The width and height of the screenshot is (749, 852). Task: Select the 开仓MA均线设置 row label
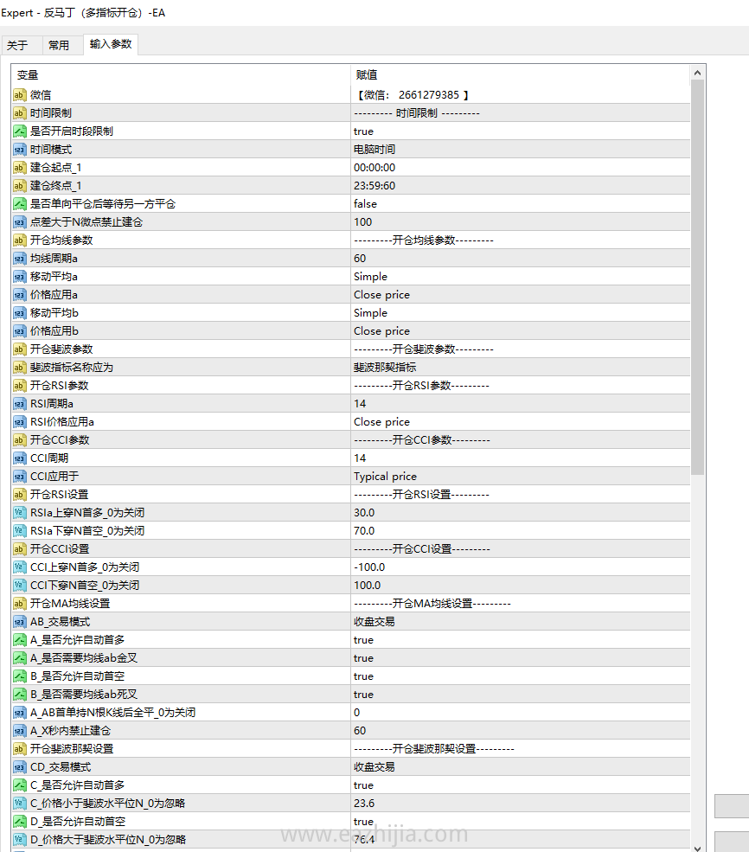(x=70, y=604)
